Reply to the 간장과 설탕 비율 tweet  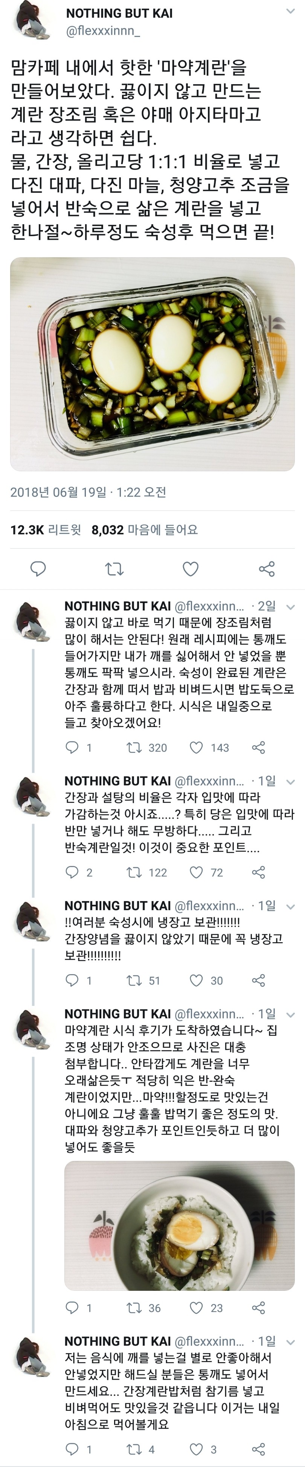click(x=72, y=872)
